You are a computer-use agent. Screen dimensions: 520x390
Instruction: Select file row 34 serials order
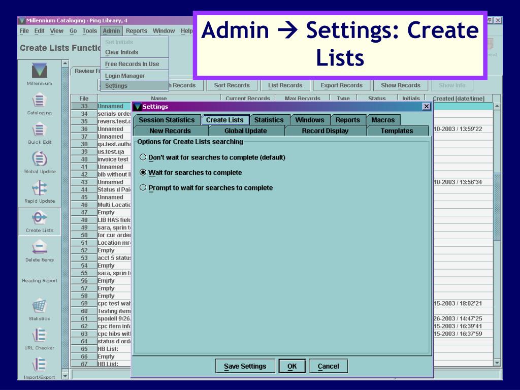101,114
